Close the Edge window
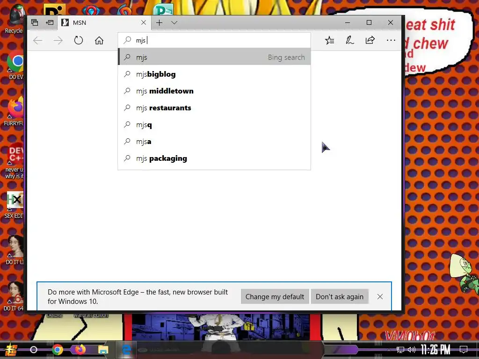This screenshot has width=479, height=359. [x=391, y=22]
